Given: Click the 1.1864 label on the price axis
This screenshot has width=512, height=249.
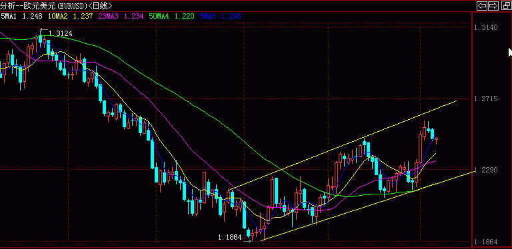Looking at the screenshot, I should (486, 242).
